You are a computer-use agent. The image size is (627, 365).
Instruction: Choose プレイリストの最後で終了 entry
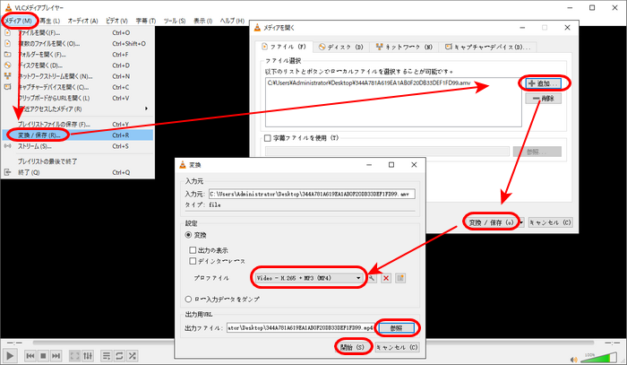coord(78,161)
